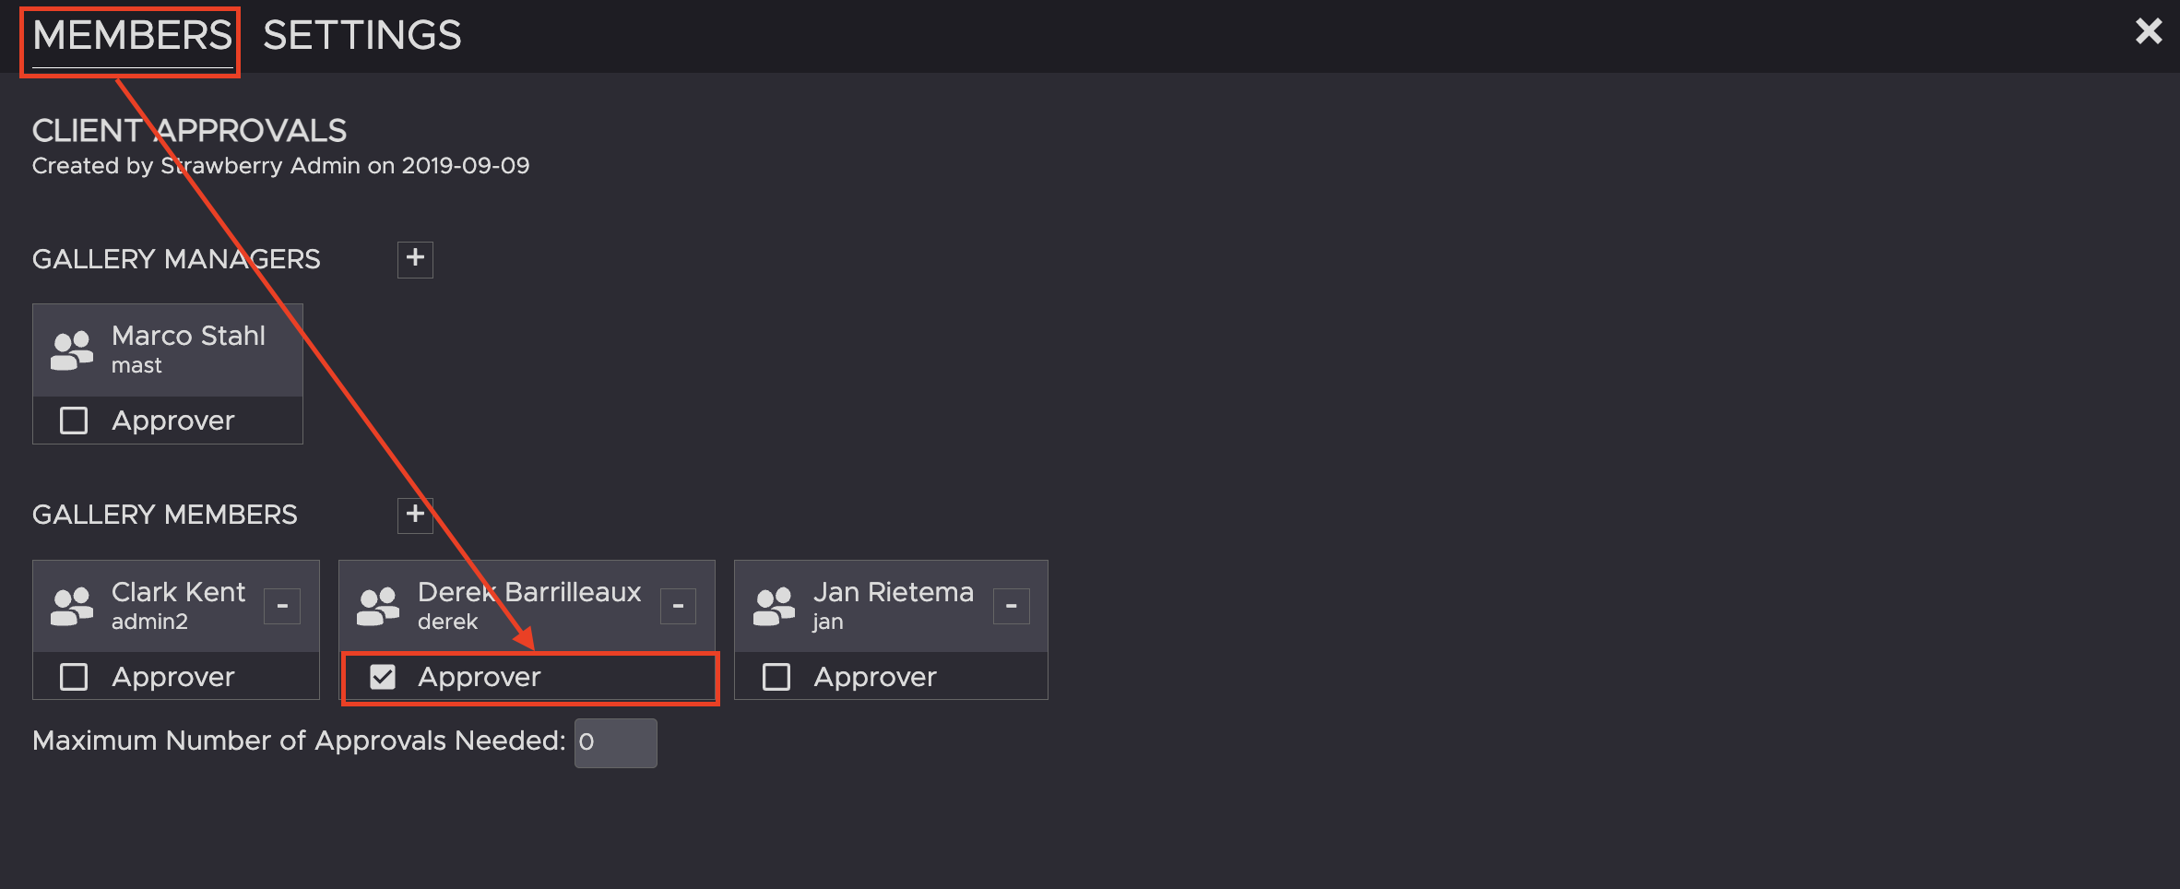Click the Maximum Number of Approvals field
Screen dimensions: 2180x889
(615, 742)
